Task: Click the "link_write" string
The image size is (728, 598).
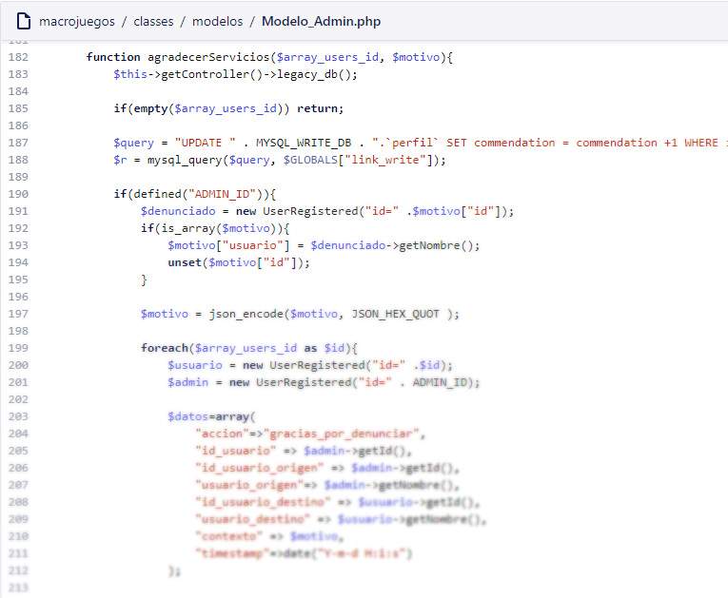Action: [385, 160]
